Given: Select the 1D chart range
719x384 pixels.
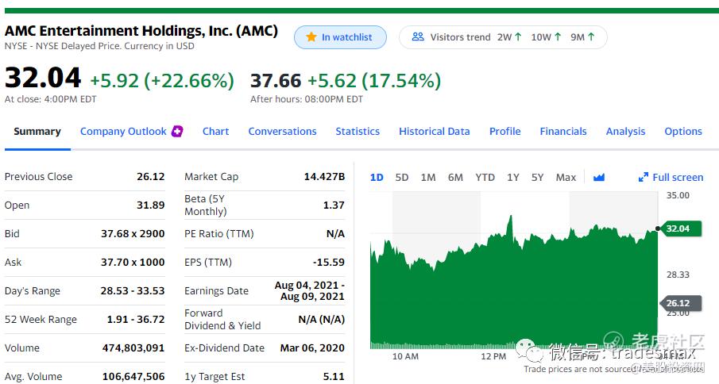Looking at the screenshot, I should 377,177.
